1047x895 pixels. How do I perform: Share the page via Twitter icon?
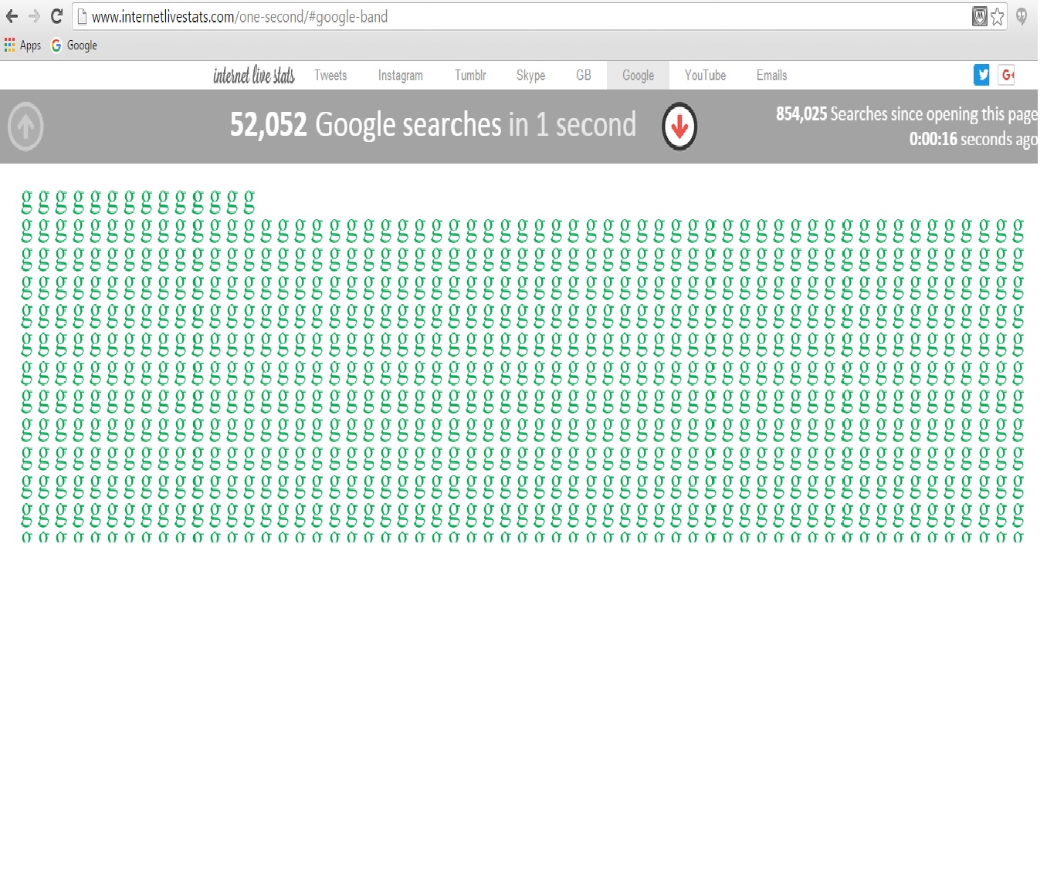(x=981, y=75)
